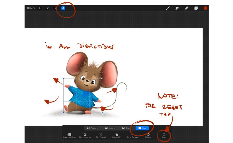Flip the selection vertically
This screenshot has width=233, height=143.
click(101, 136)
